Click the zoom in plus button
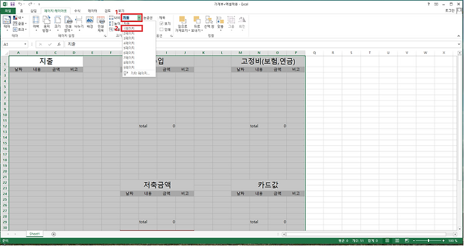The image size is (464, 246). (x=443, y=241)
